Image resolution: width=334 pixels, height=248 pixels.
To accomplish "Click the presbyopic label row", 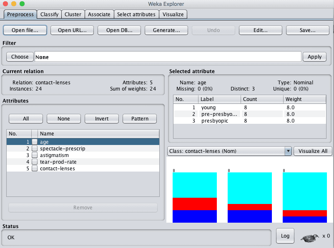I will pos(250,121).
